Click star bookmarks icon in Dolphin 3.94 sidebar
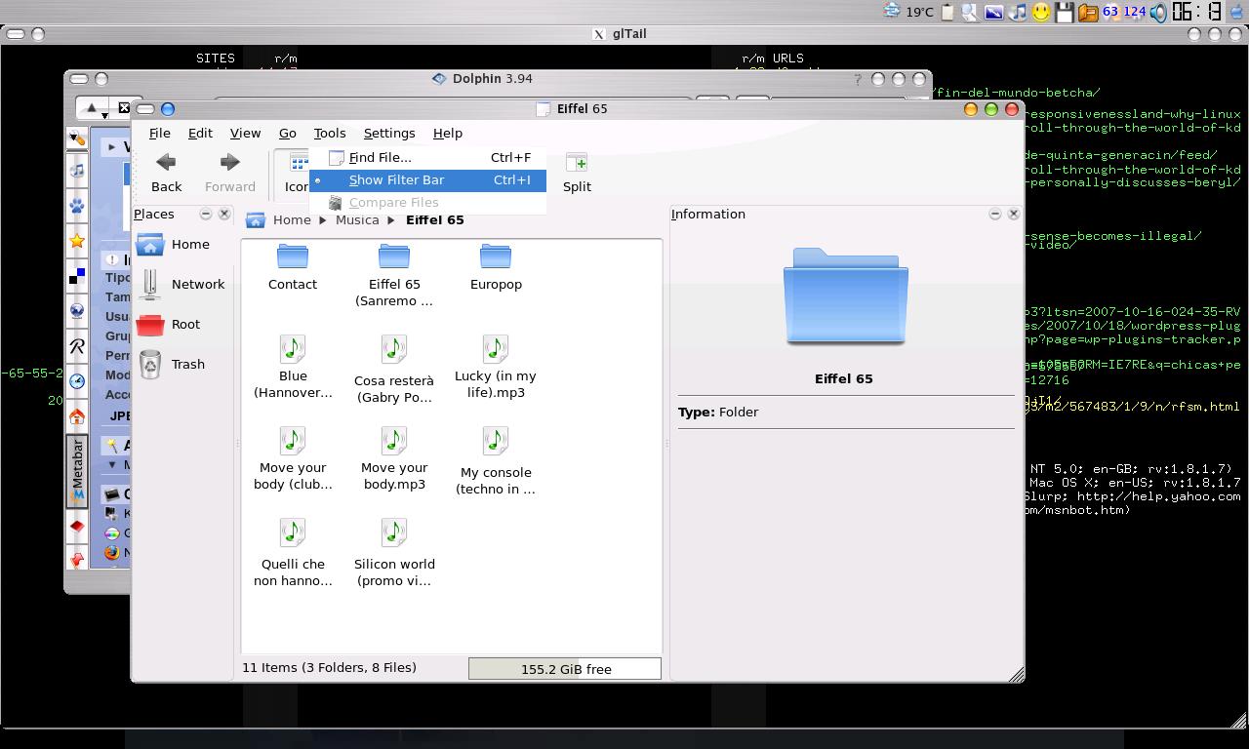 tap(77, 241)
